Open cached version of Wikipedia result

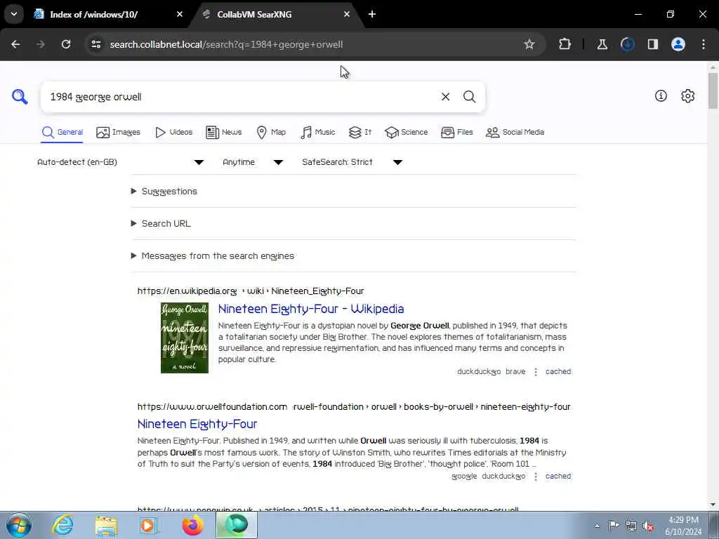558,372
